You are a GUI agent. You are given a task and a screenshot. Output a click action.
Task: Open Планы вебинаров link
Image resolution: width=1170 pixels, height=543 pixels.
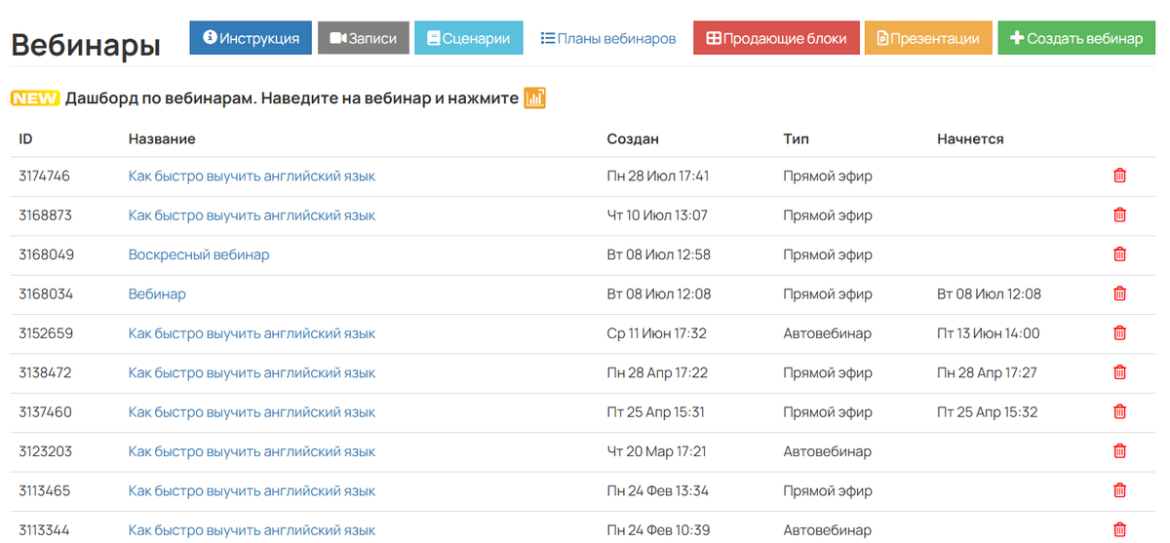point(608,39)
